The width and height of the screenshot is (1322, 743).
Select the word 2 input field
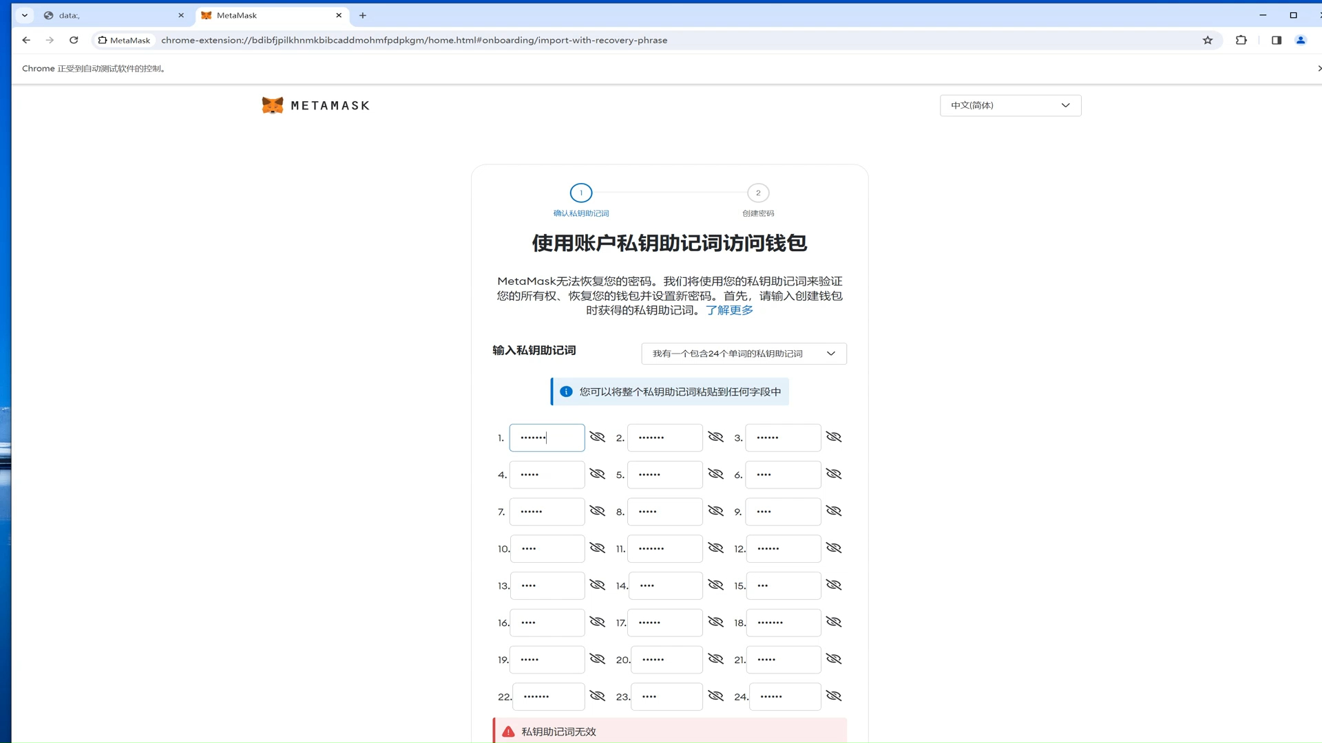point(665,438)
